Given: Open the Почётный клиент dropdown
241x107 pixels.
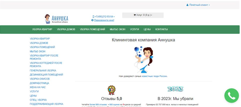Looking at the screenshot, I should tap(198, 5).
